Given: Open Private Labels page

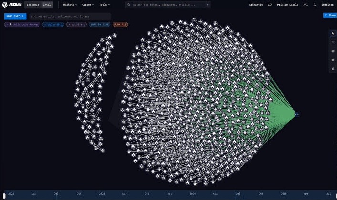Looking at the screenshot, I should (287, 4).
